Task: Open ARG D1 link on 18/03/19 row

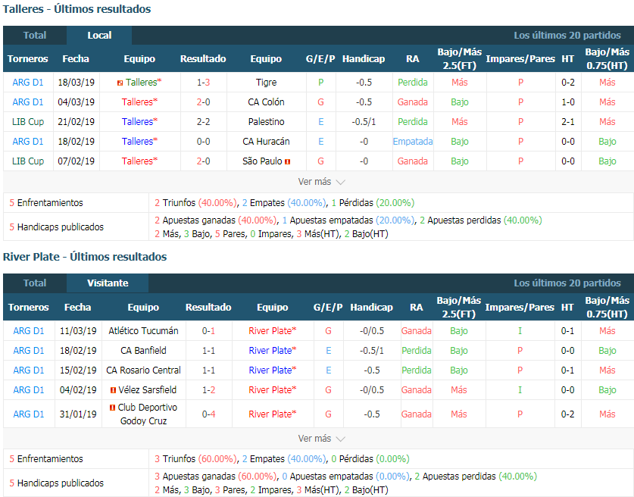Action: 28,83
